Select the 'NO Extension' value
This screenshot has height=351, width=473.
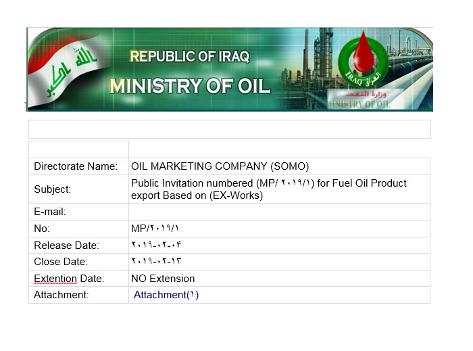coord(163,279)
